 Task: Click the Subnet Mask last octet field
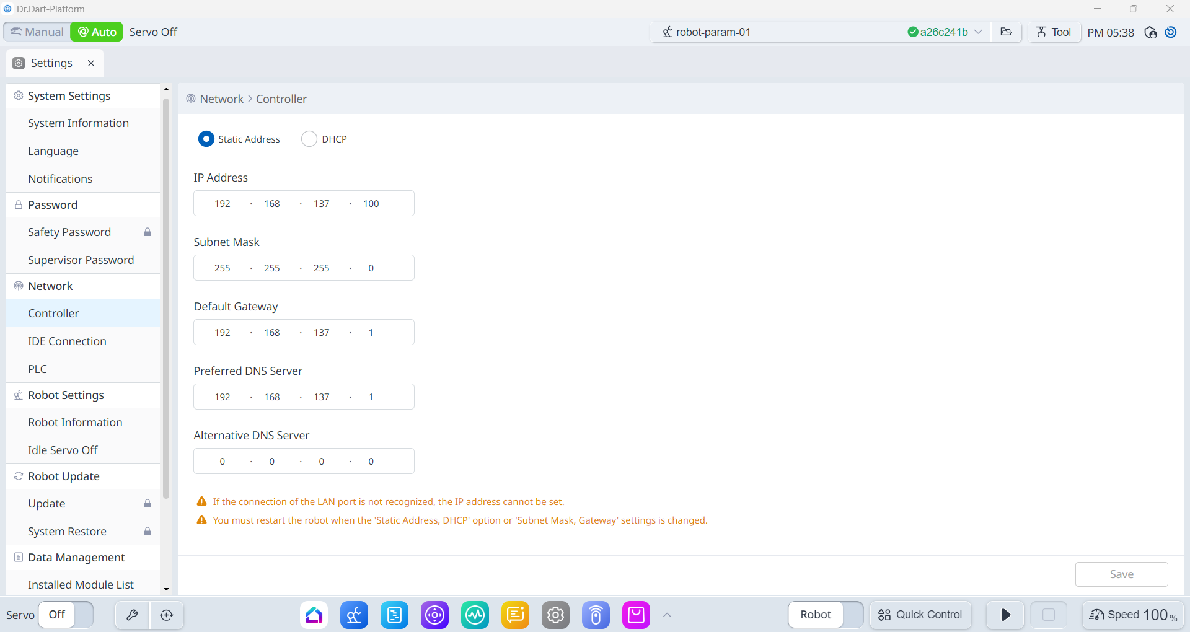point(371,268)
